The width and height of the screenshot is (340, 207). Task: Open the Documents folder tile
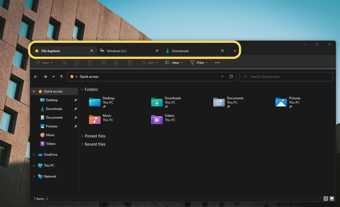229,102
